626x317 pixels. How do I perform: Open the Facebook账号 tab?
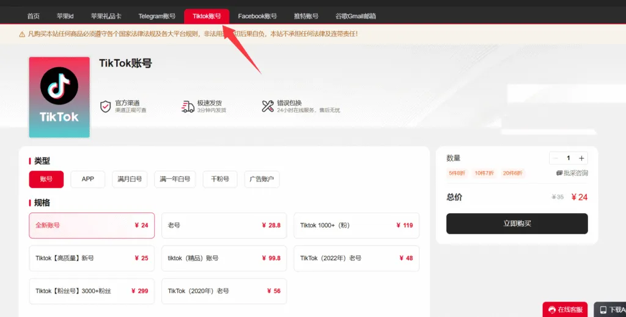pyautogui.click(x=257, y=16)
